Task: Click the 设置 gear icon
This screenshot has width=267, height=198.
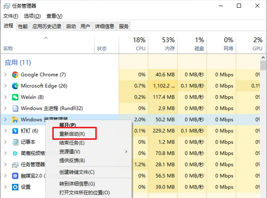Action: coord(15,187)
